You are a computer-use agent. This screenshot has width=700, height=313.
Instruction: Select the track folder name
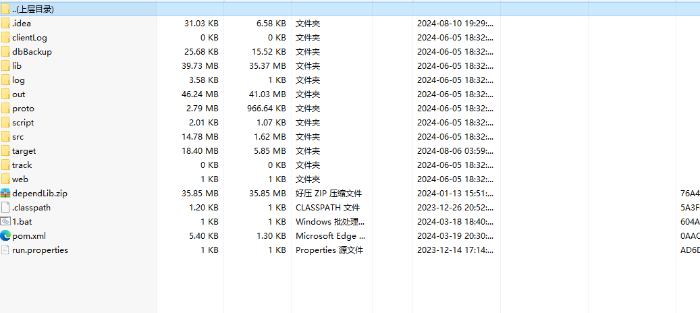pyautogui.click(x=22, y=165)
